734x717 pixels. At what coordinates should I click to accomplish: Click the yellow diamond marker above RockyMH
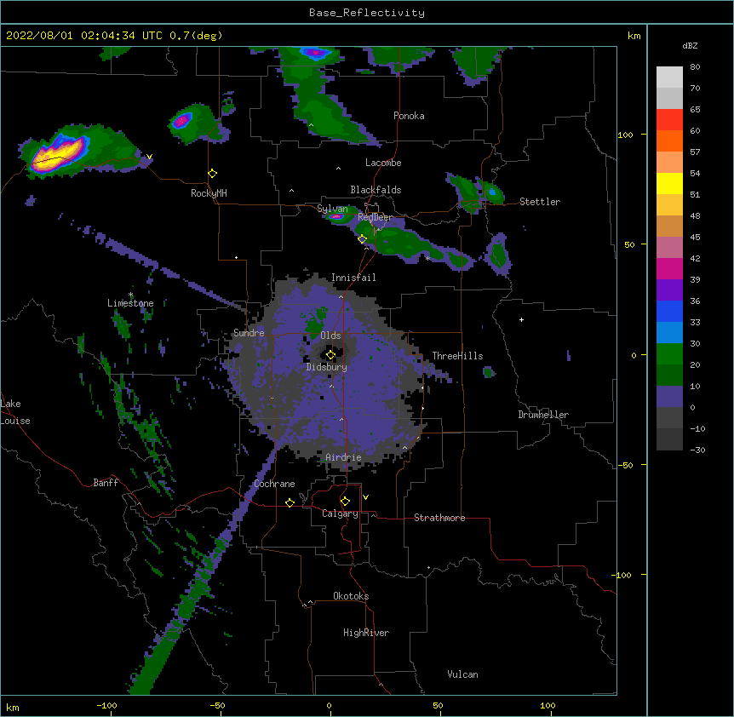coord(212,173)
